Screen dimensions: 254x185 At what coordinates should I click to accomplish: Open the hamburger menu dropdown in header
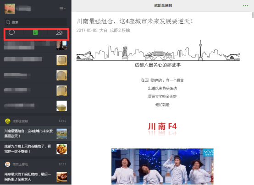pyautogui.click(x=62, y=9)
